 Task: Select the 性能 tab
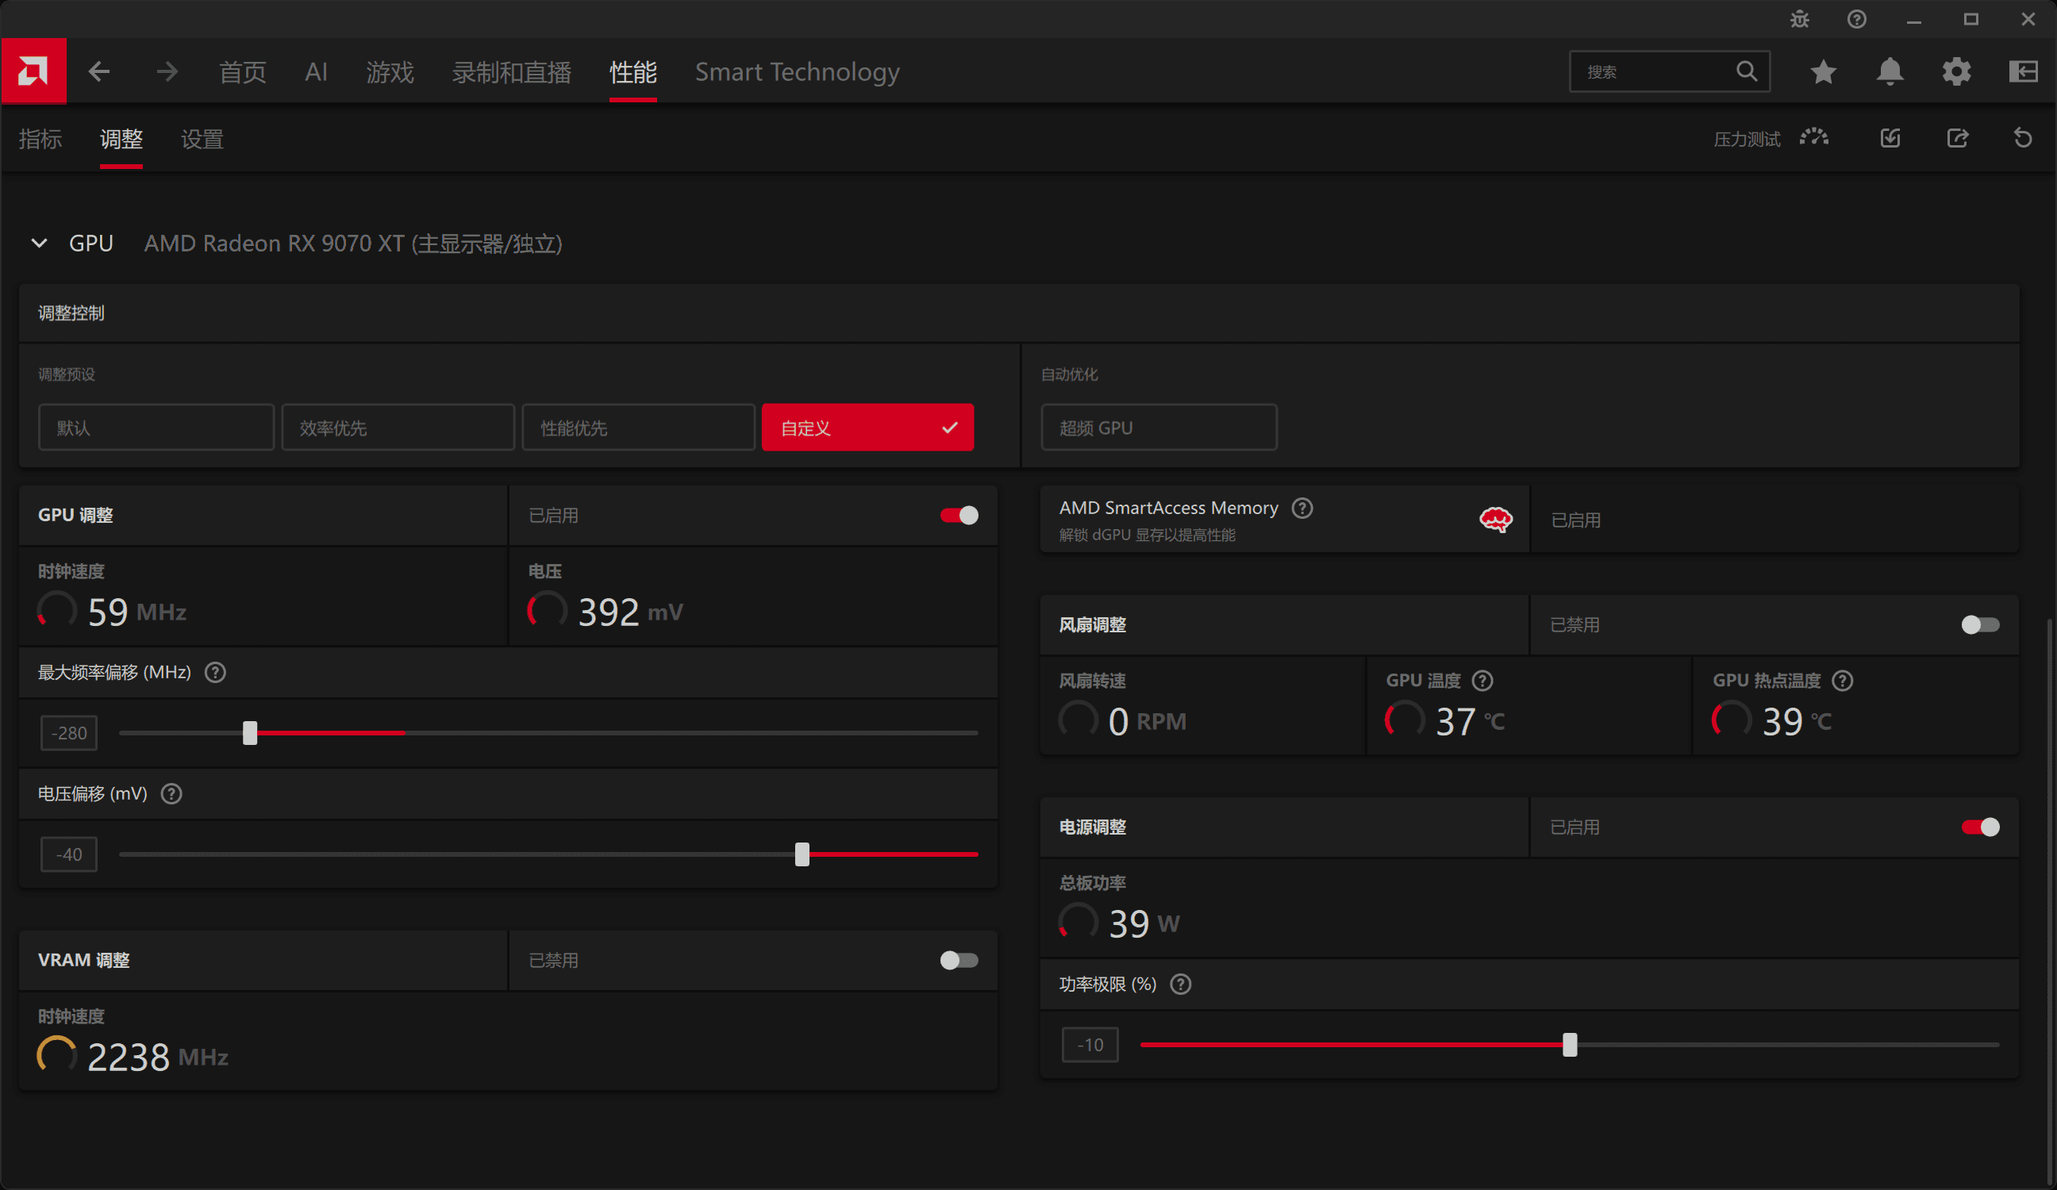coord(633,72)
